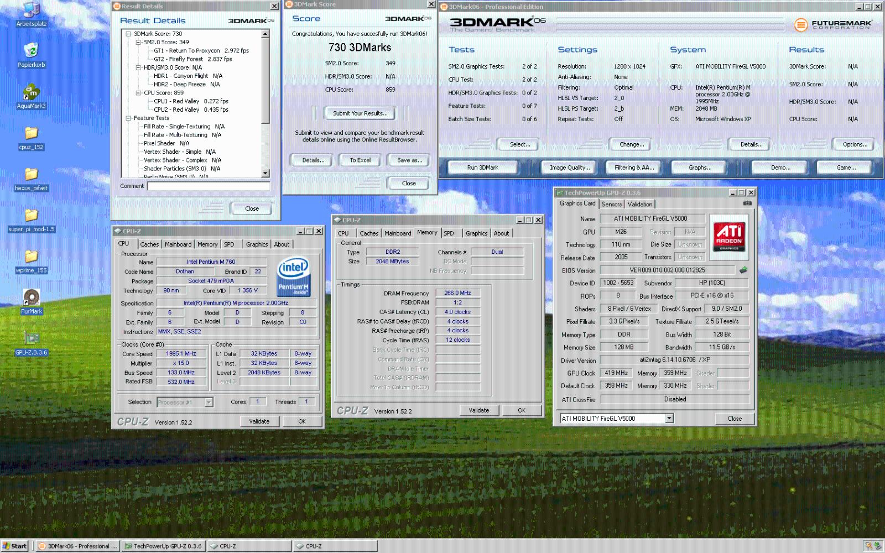Click Run 3DMark button
885x553 pixels.
pyautogui.click(x=482, y=168)
